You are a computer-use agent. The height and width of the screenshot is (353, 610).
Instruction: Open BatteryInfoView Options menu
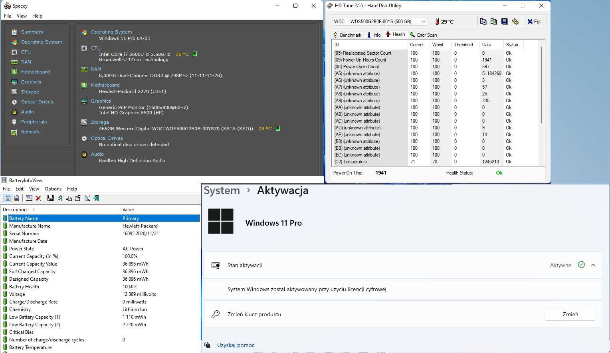pos(53,189)
